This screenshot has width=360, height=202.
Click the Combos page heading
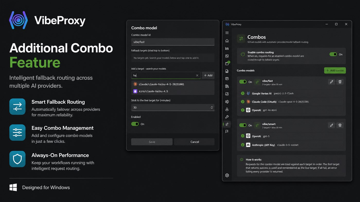point(257,37)
